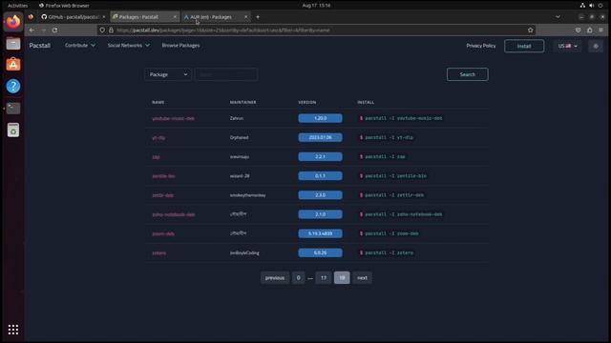
Task: Click the 2.2.1 version badge for zap
Action: point(321,156)
